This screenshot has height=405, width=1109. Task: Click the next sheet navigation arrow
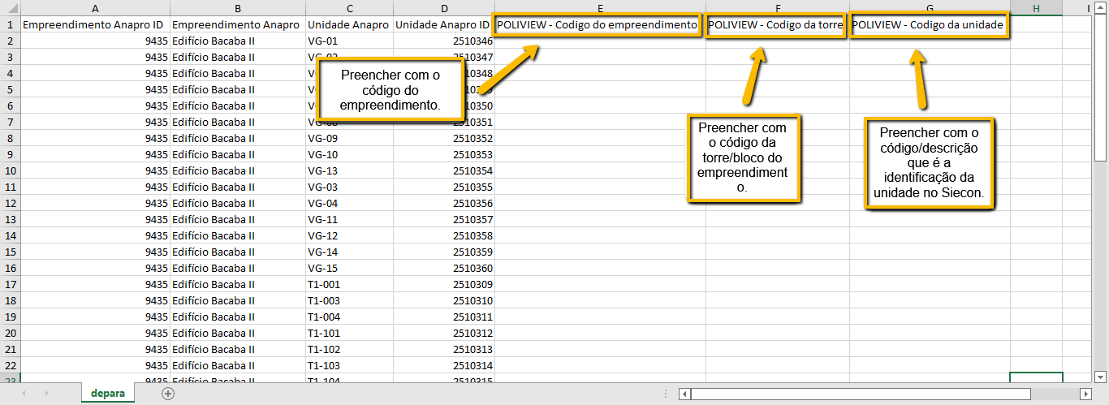point(46,394)
